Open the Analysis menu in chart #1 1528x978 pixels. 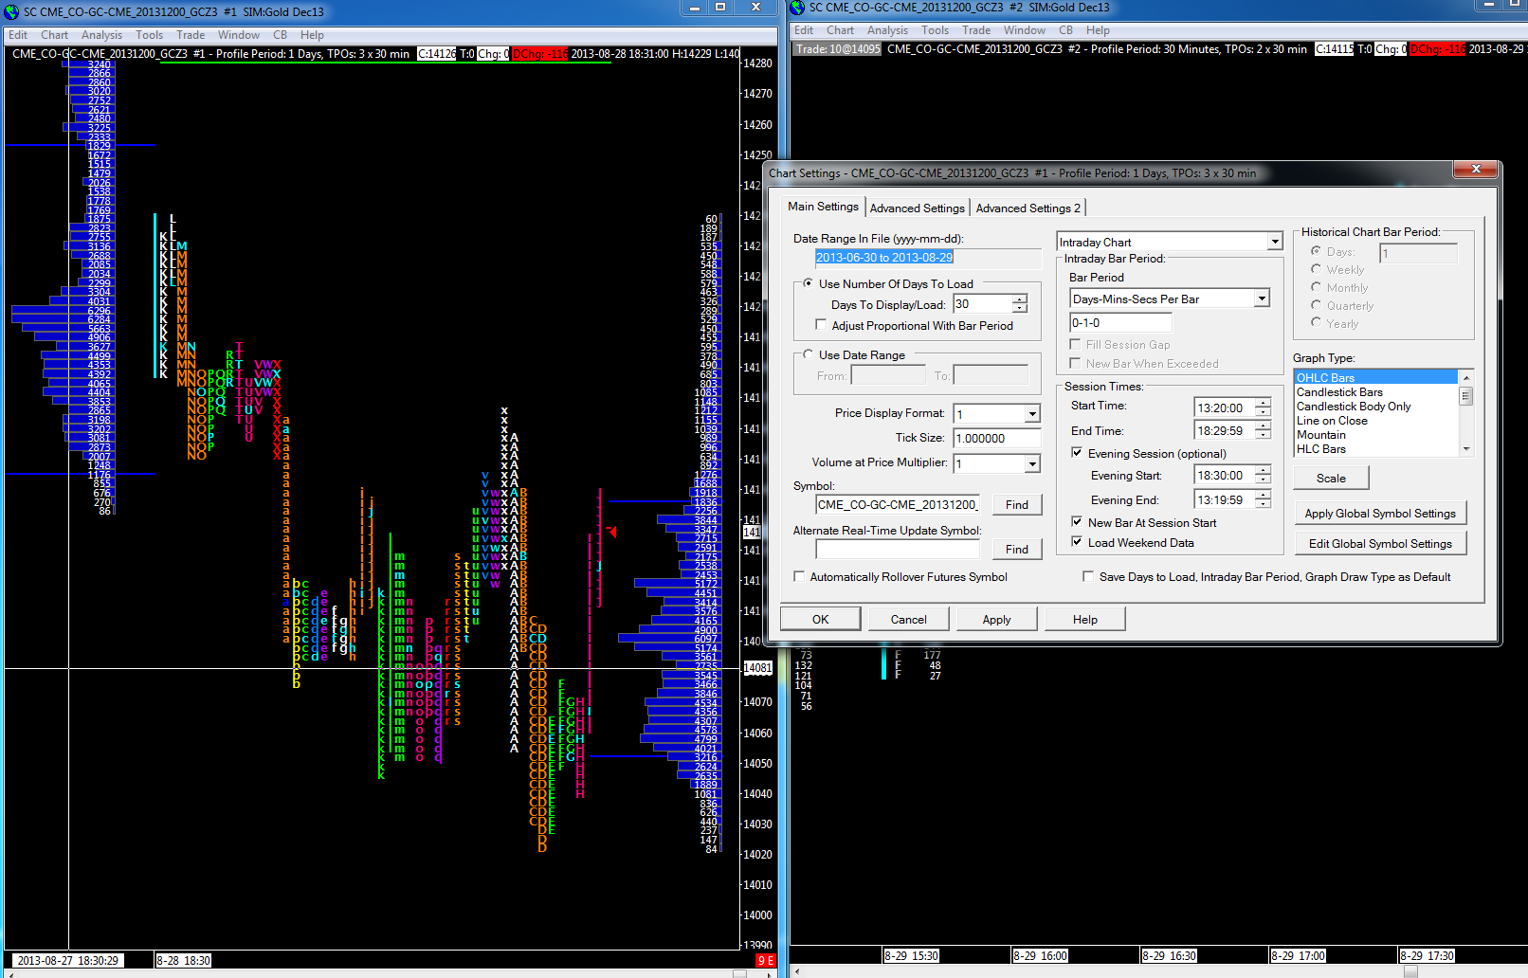click(x=101, y=35)
